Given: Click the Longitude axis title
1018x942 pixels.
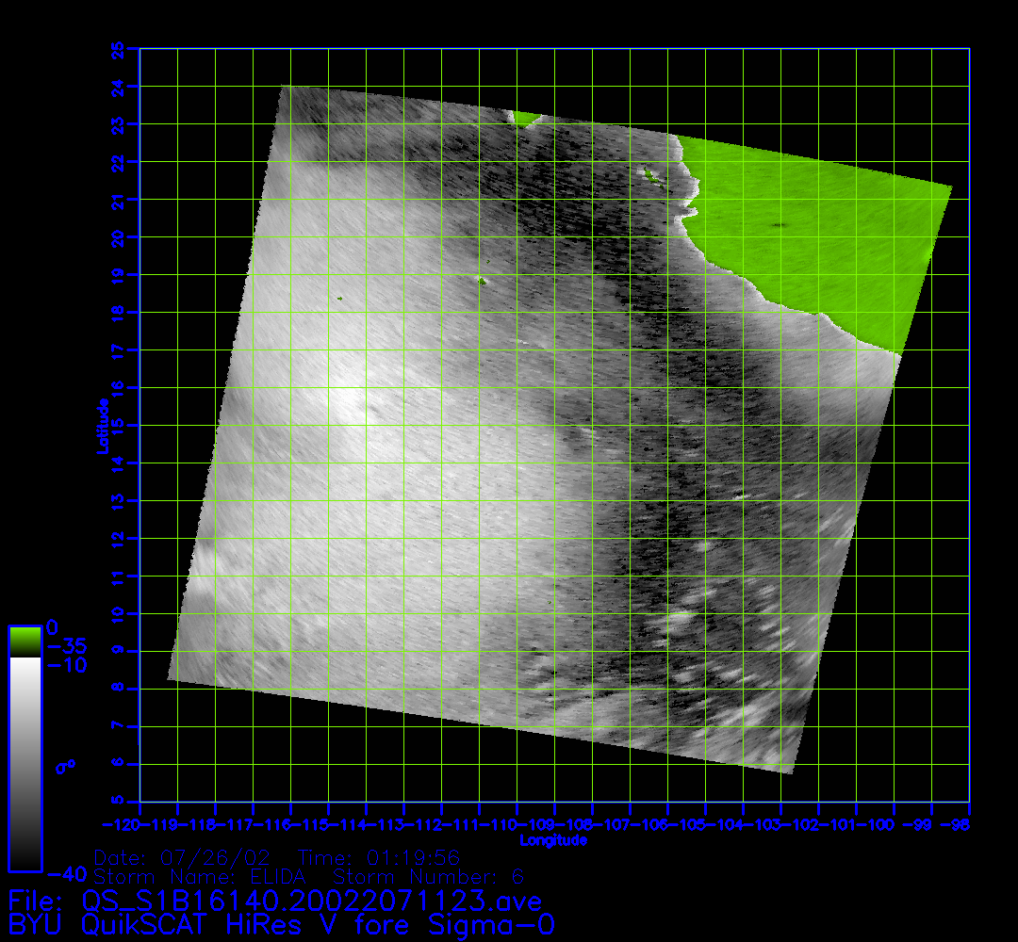Looking at the screenshot, I should (553, 840).
